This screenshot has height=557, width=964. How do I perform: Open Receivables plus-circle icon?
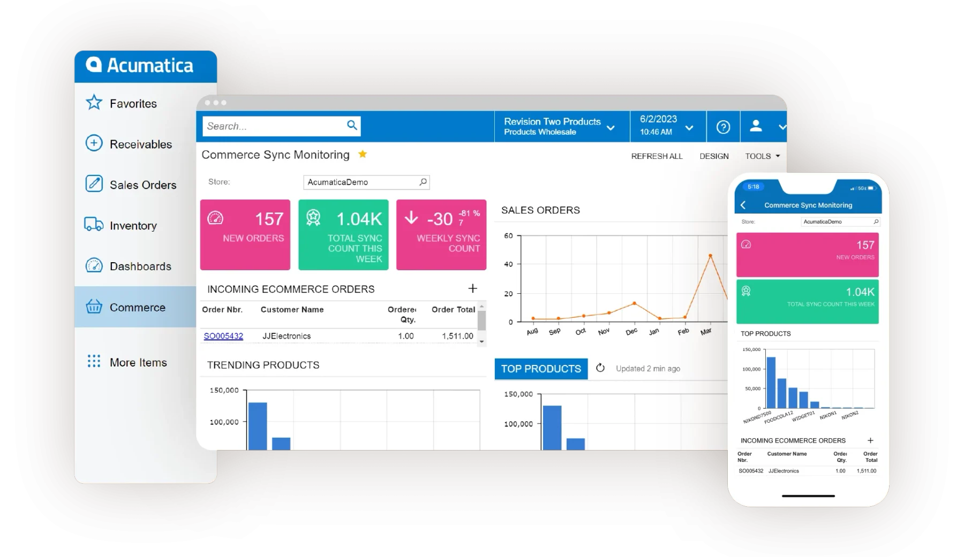point(94,143)
